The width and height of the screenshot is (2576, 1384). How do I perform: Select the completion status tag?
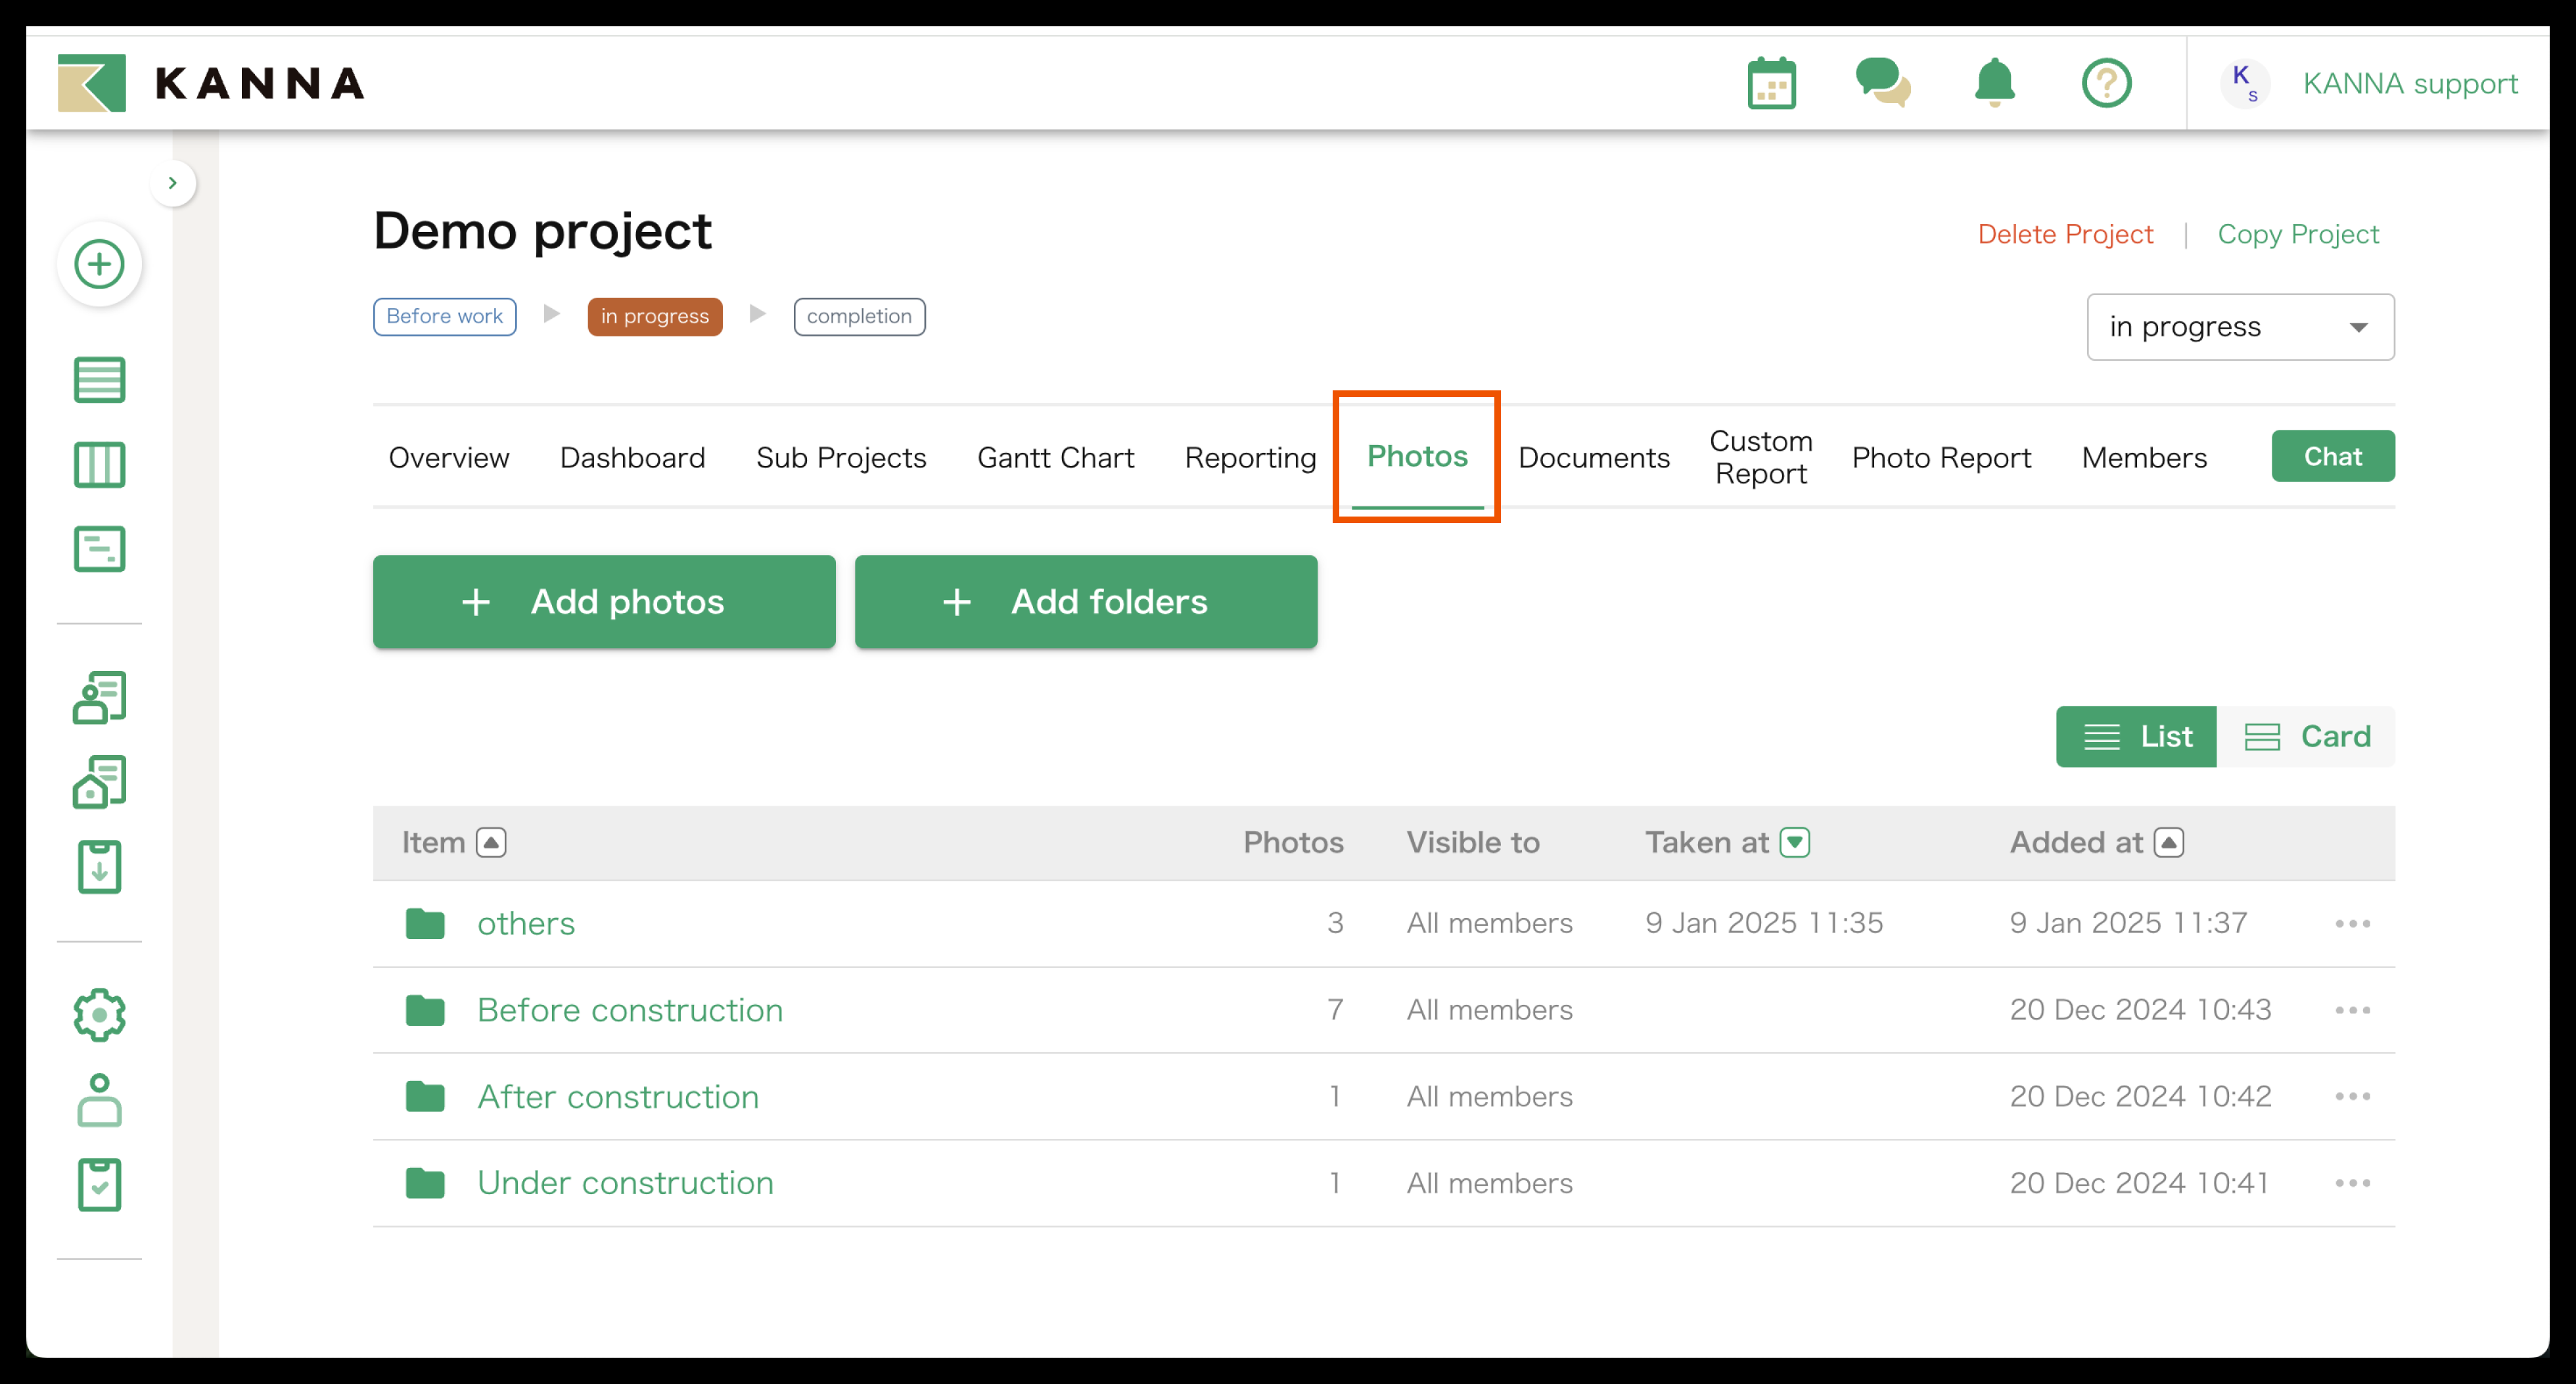[x=858, y=316]
